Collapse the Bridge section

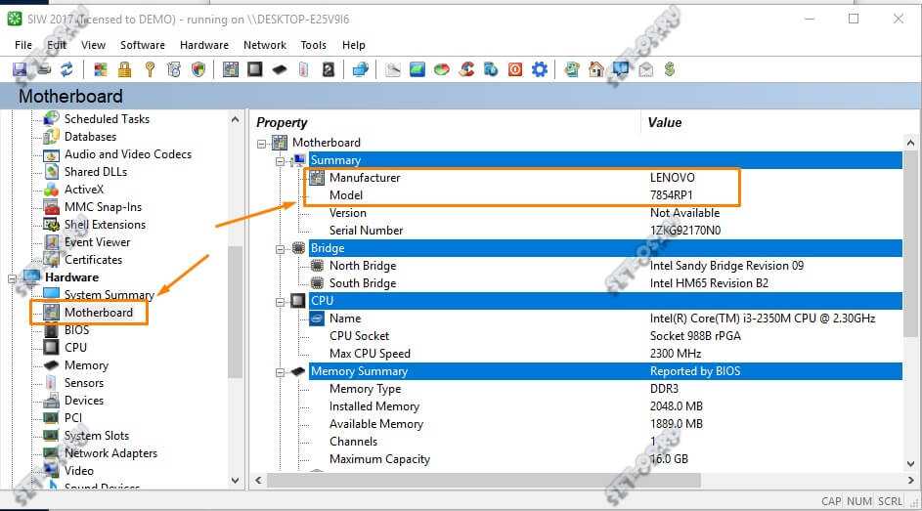pos(281,248)
